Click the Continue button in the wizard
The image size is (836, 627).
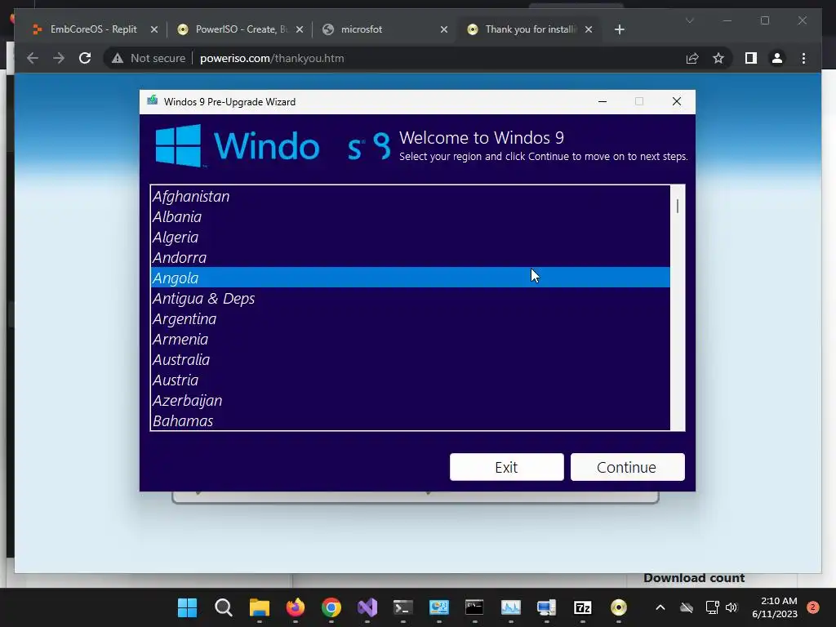[628, 467]
